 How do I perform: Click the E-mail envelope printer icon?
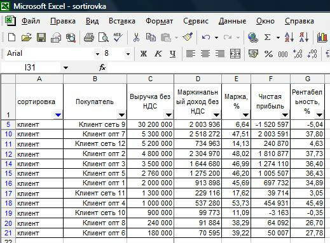click(x=56, y=37)
